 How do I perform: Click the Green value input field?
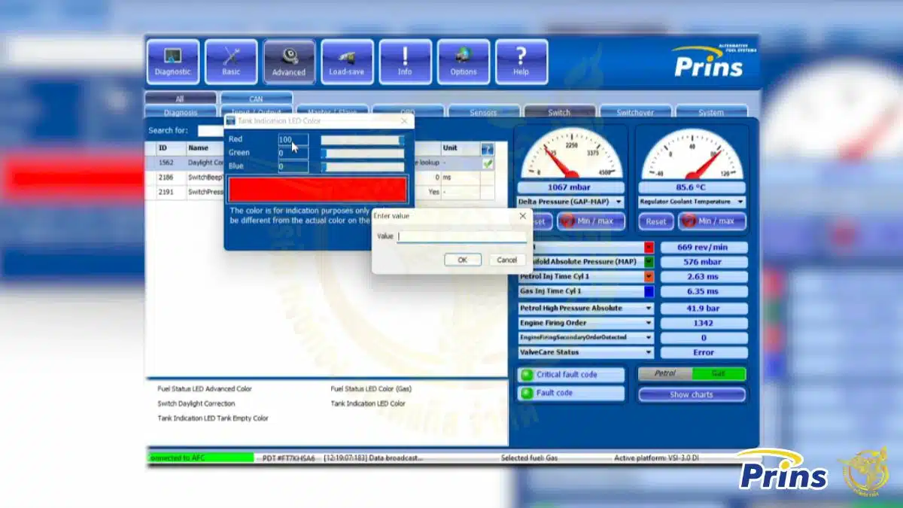pos(293,154)
